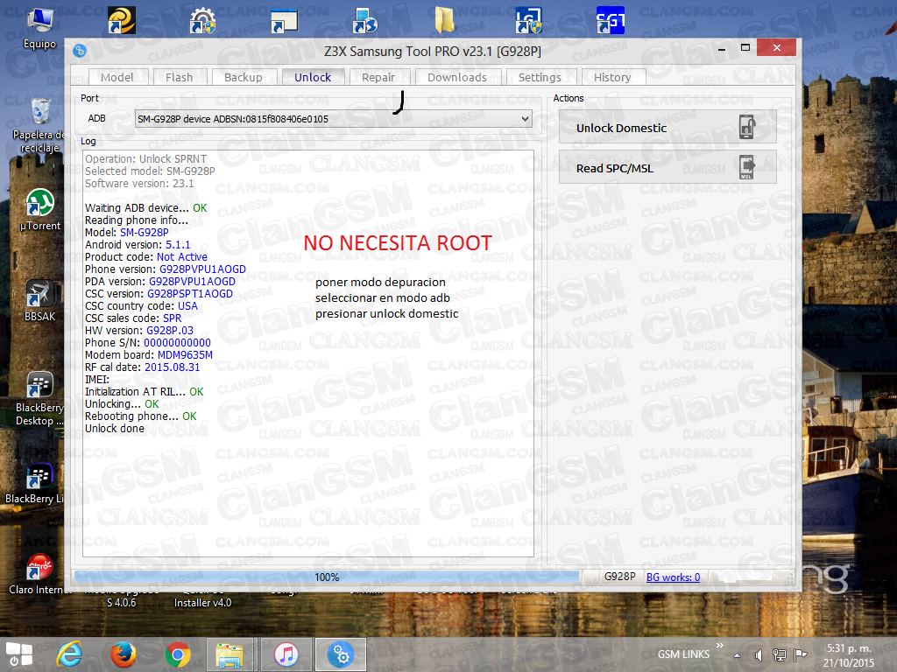Screen dimensions: 897x672
Task: Click the 'Software version: 23.1' log line
Action: (139, 184)
